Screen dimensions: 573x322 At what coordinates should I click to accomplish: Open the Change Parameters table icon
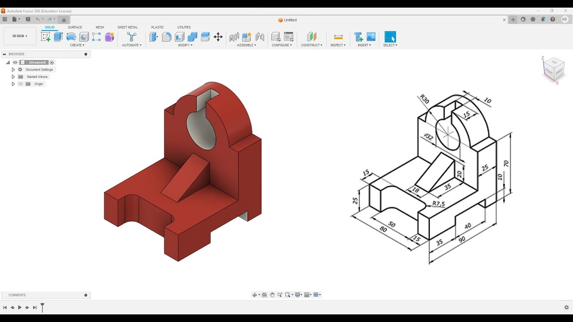tap(289, 37)
